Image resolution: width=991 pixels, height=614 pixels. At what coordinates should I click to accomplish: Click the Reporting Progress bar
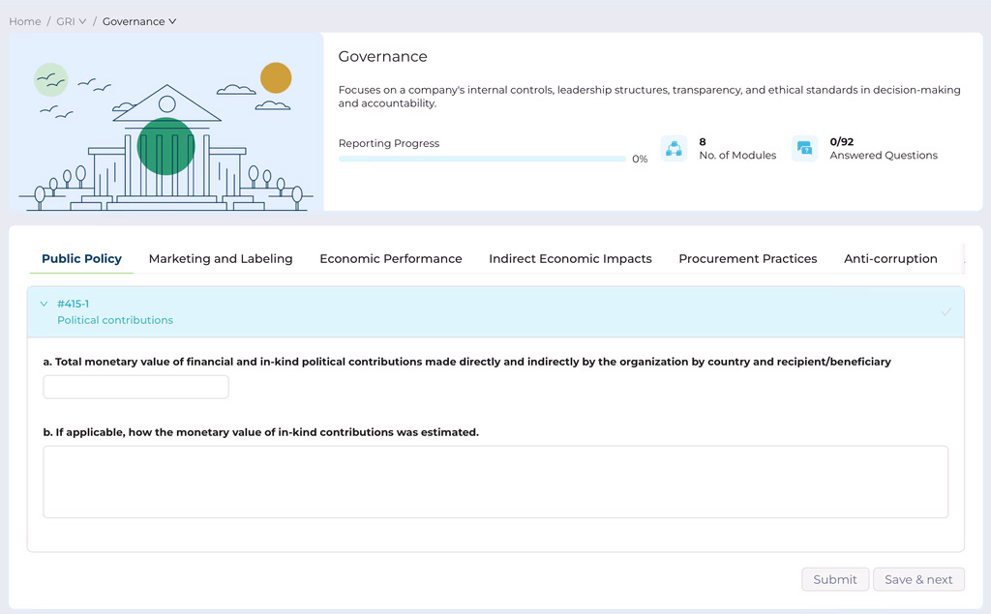coord(481,159)
